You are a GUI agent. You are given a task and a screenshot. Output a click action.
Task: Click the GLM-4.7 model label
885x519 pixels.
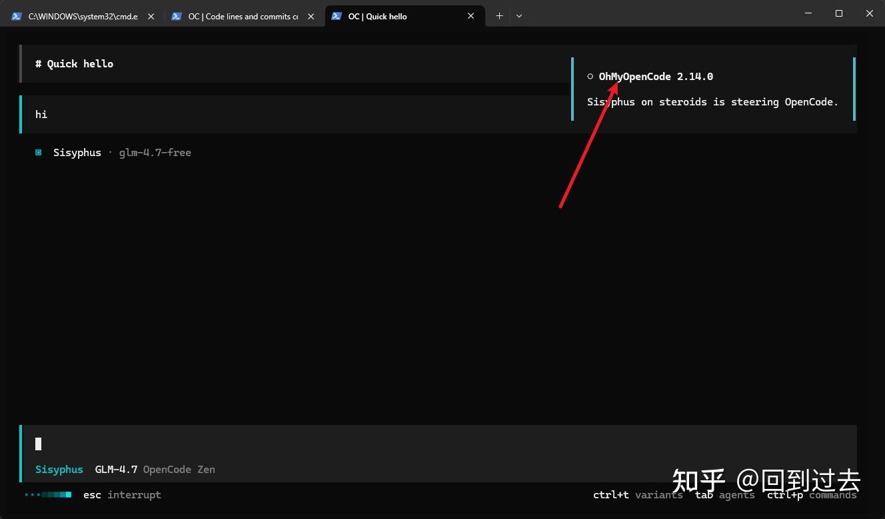coord(116,469)
